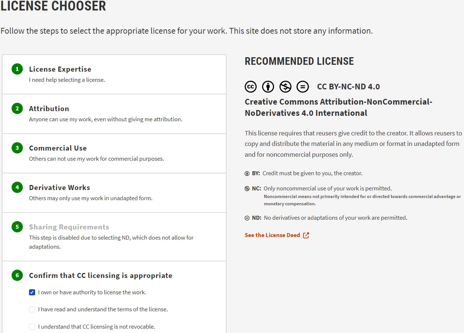Screen dimensions: 464x333
Task: Select the disabled Sharing Requirements step
Action: tap(69, 227)
